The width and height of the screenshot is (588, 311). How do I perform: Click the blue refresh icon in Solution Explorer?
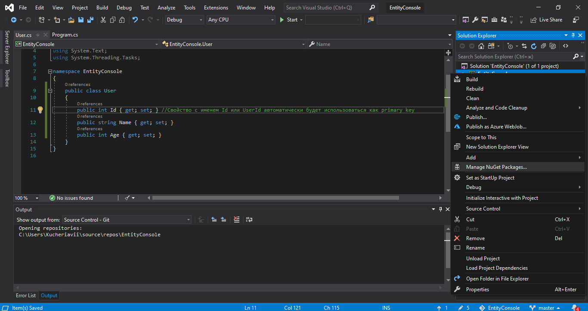[x=534, y=46]
